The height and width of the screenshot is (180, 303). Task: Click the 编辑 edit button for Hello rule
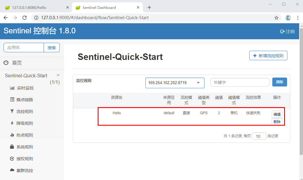(x=277, y=114)
